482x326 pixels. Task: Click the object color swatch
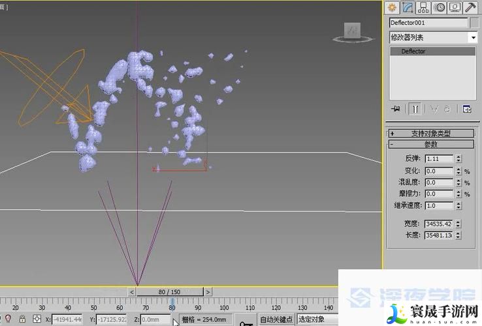click(475, 23)
